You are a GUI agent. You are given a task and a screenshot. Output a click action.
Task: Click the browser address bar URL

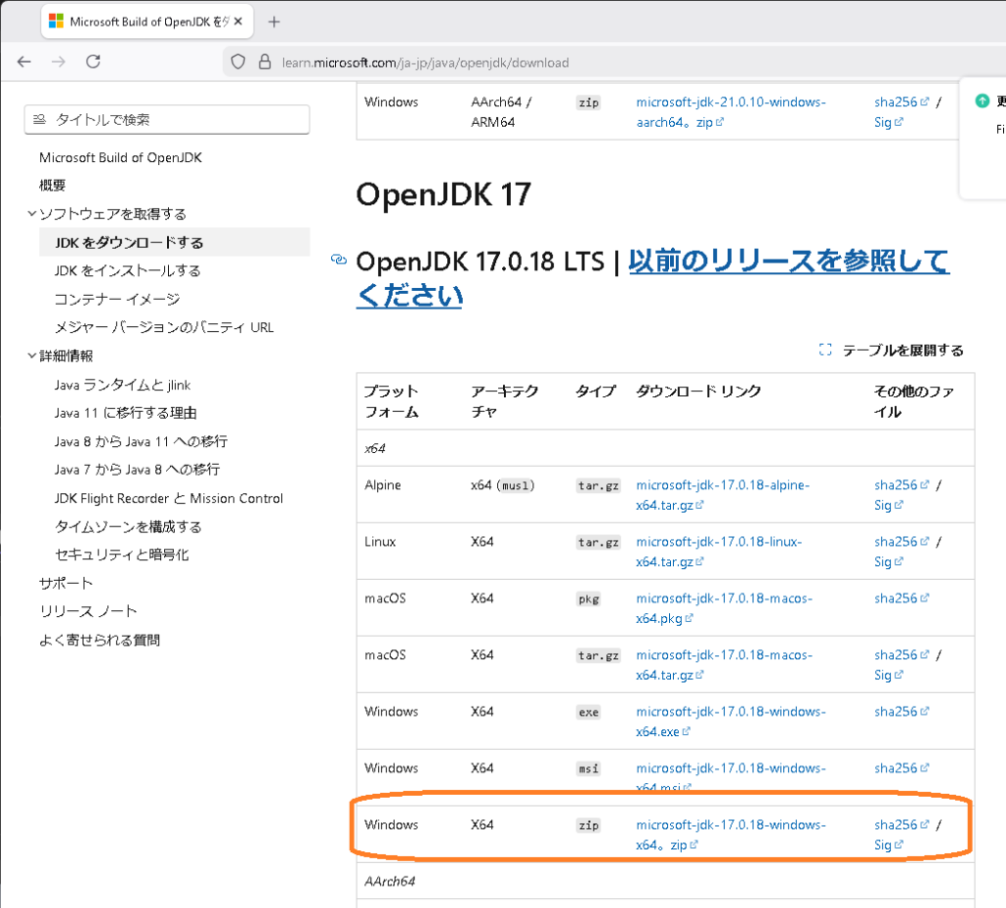tap(427, 62)
